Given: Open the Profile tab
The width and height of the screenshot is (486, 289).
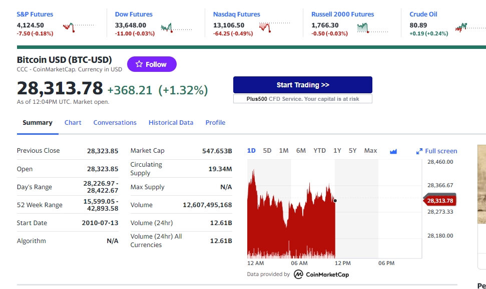Looking at the screenshot, I should (215, 123).
